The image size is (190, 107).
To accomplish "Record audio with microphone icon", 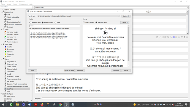I will tap(184, 37).
